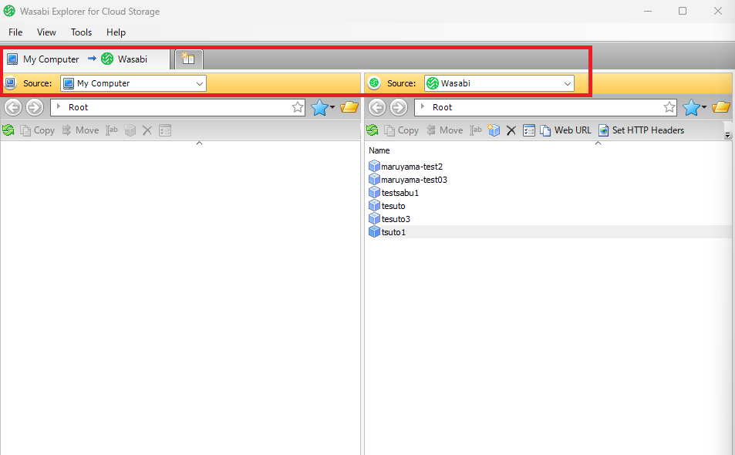735x455 pixels.
Task: Click the left pane Root path field
Action: click(x=177, y=107)
